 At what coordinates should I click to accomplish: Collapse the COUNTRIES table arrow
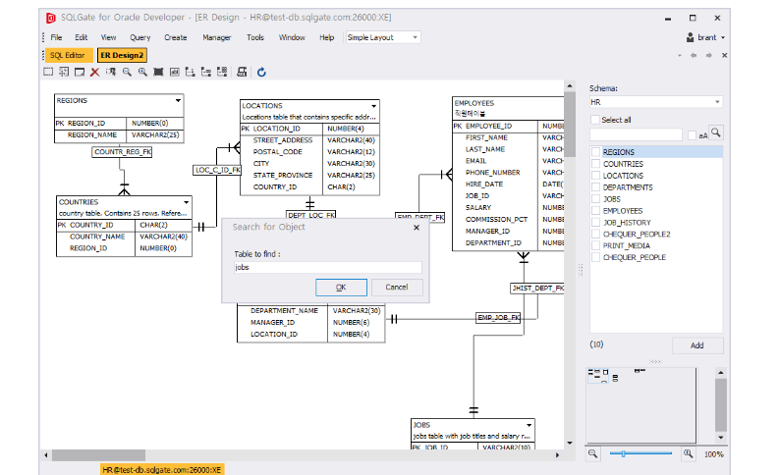click(186, 202)
